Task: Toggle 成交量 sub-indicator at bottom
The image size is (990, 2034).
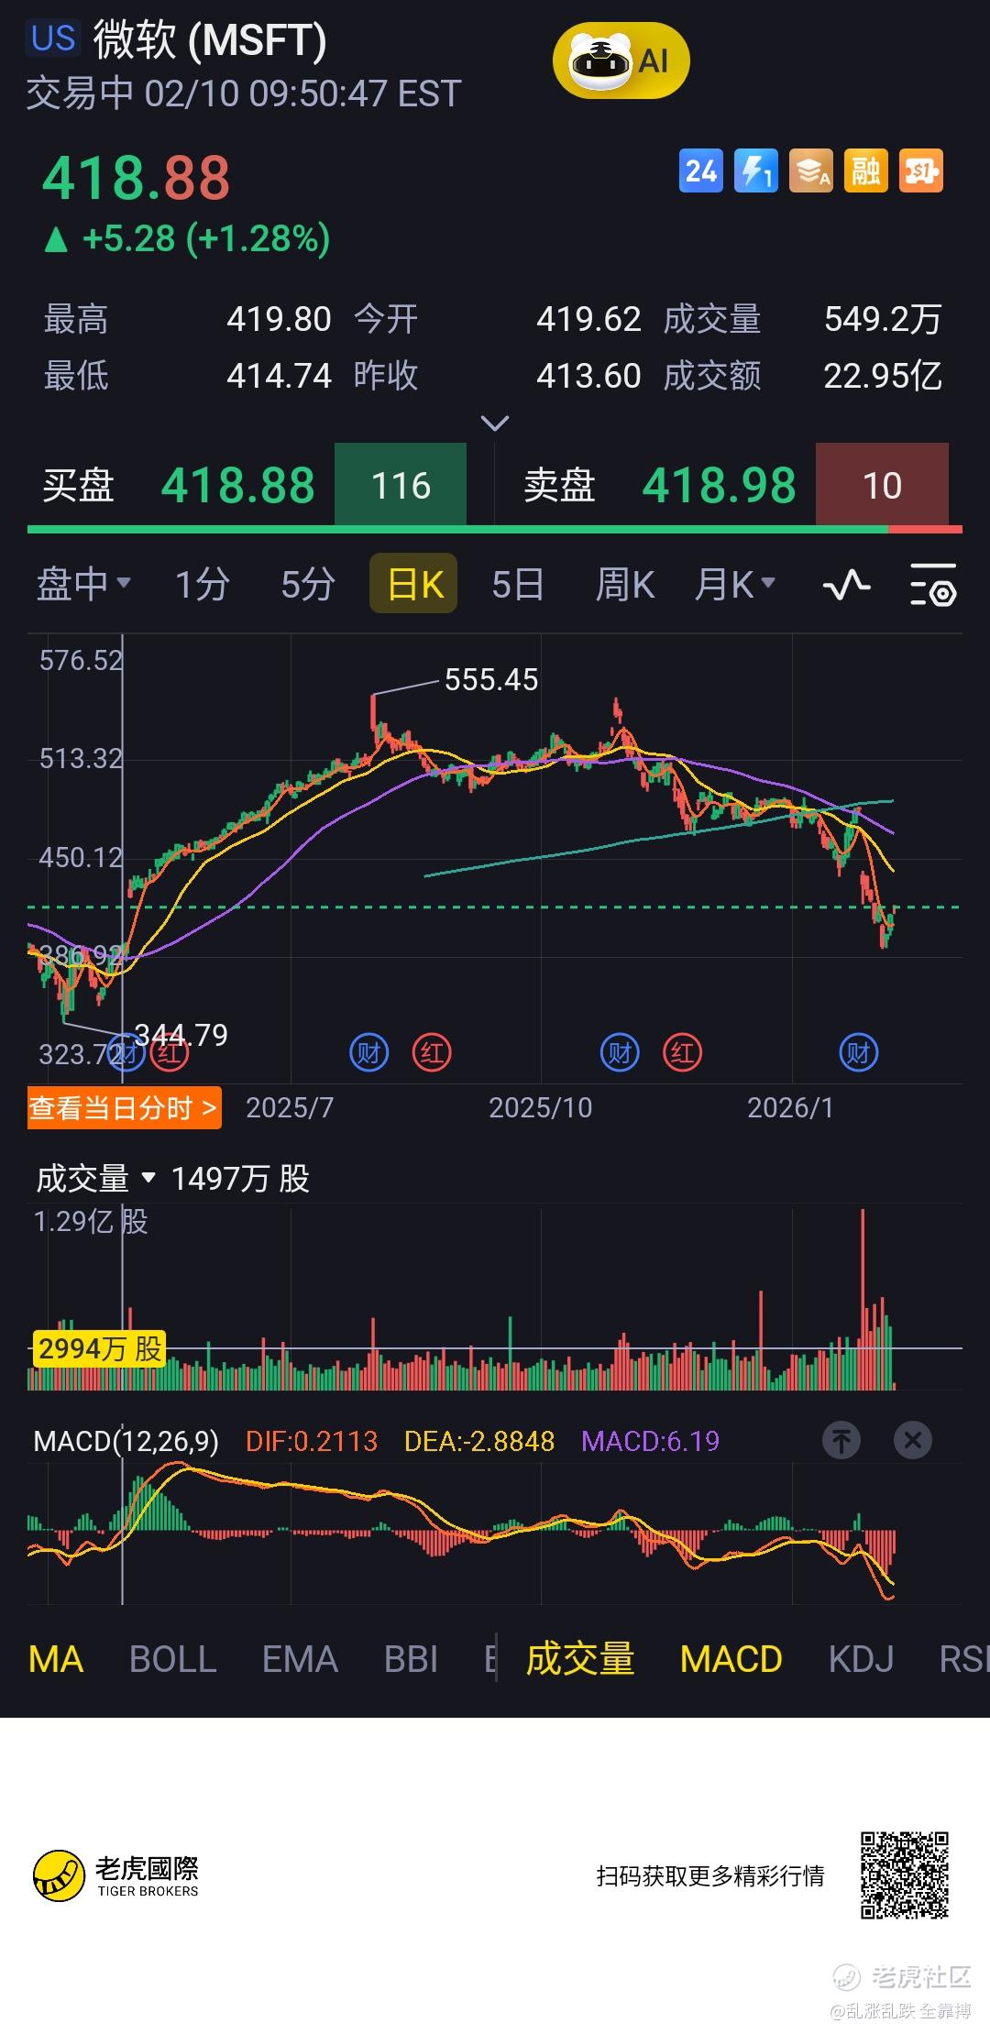Action: click(x=580, y=1660)
